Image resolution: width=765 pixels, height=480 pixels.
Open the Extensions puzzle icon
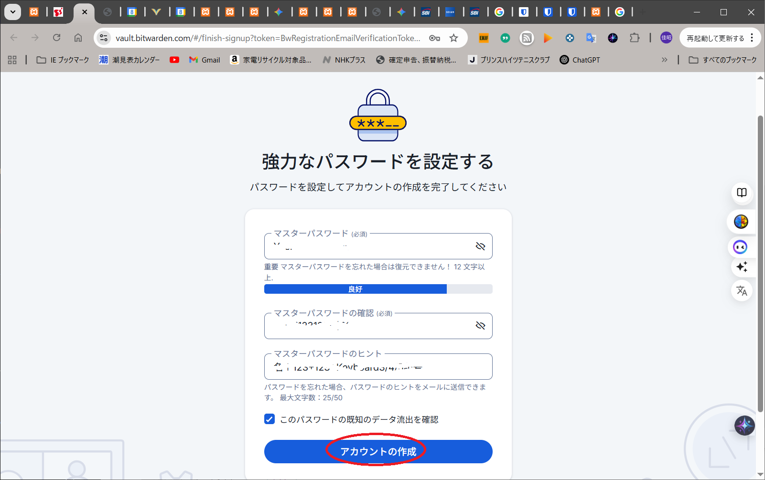pos(634,38)
